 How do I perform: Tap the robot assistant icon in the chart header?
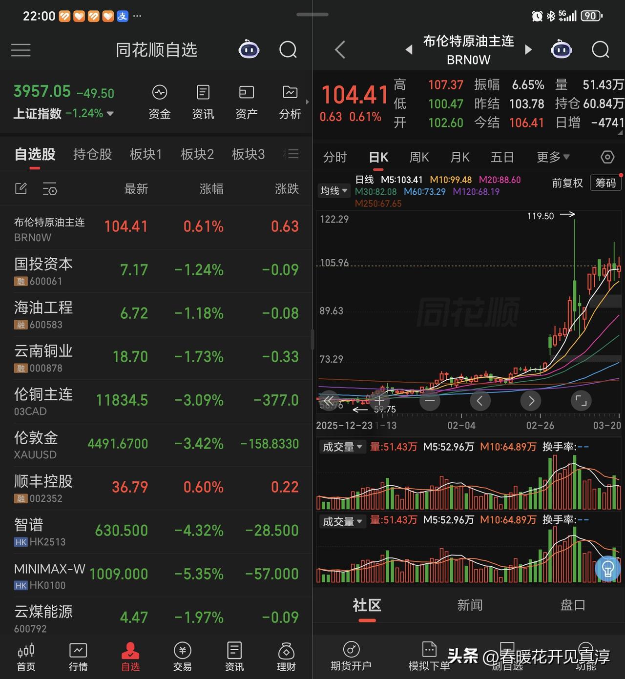562,49
